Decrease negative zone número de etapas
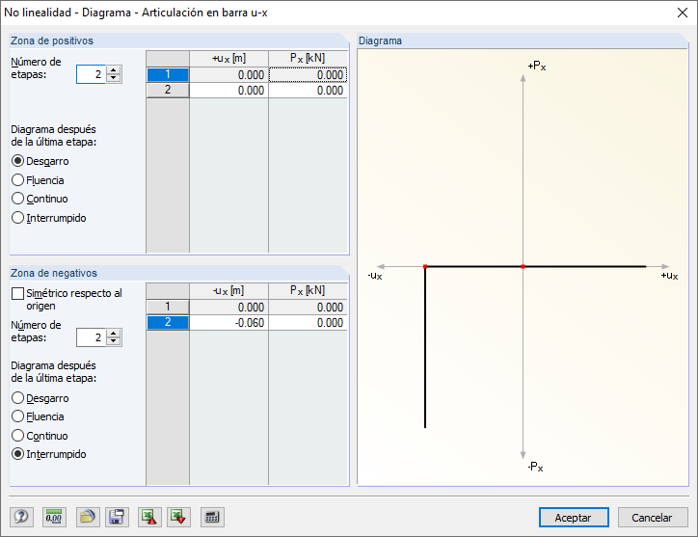The image size is (698, 537). (x=114, y=341)
